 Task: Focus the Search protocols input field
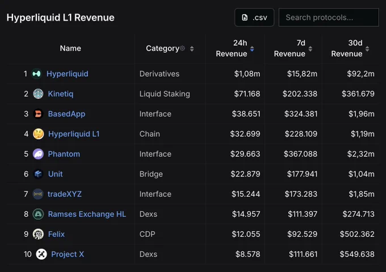tap(329, 18)
